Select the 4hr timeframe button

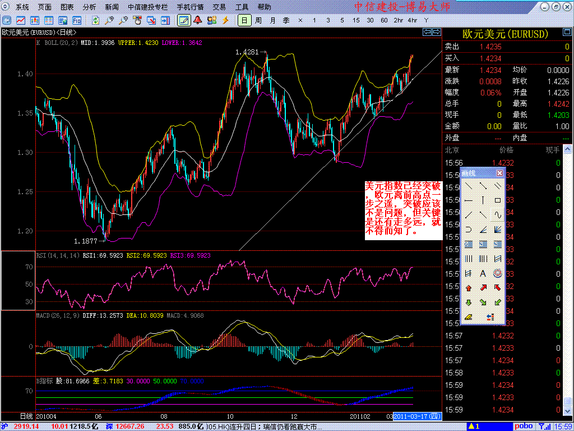coord(413,20)
